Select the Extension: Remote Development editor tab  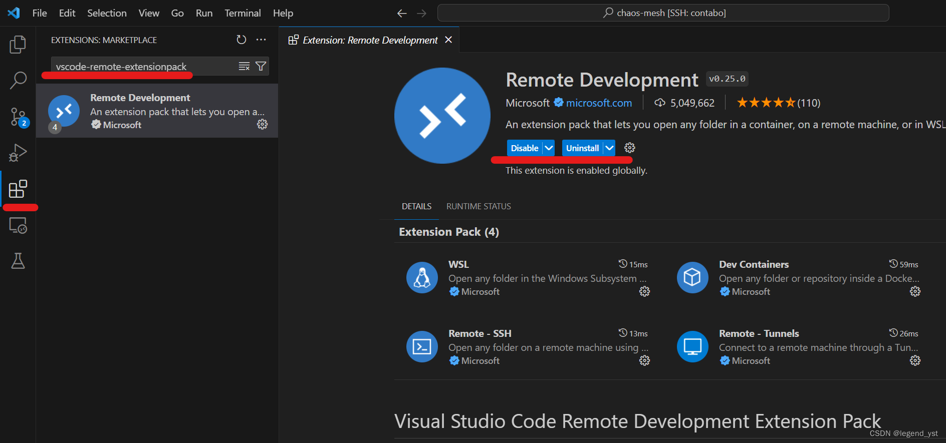click(x=370, y=40)
